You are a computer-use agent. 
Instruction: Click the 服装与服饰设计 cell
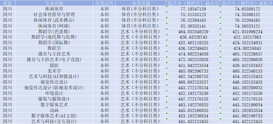pos(54,99)
